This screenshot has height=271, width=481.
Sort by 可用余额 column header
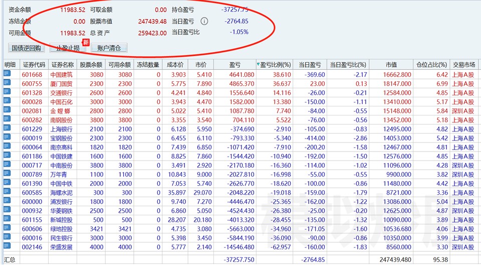coord(120,65)
